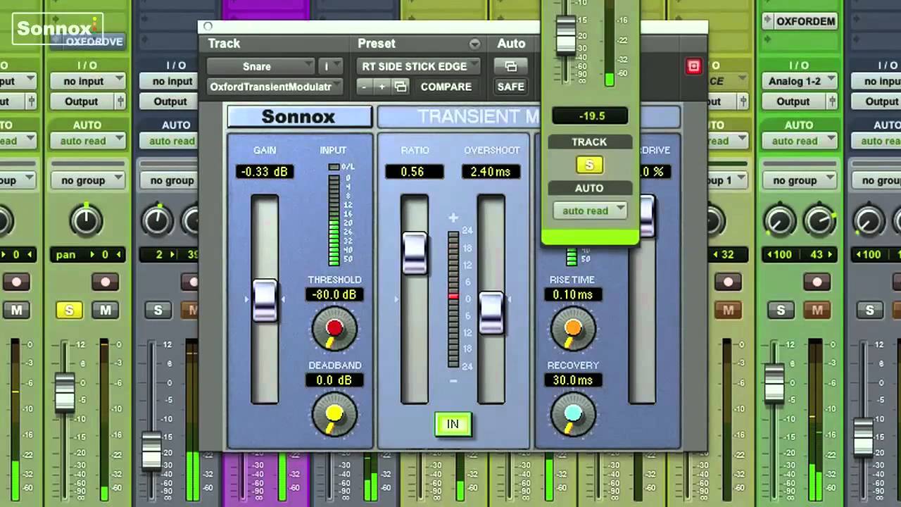The height and width of the screenshot is (507, 901).
Task: Record-enable the track showing 'pan 0'
Action: (105, 282)
